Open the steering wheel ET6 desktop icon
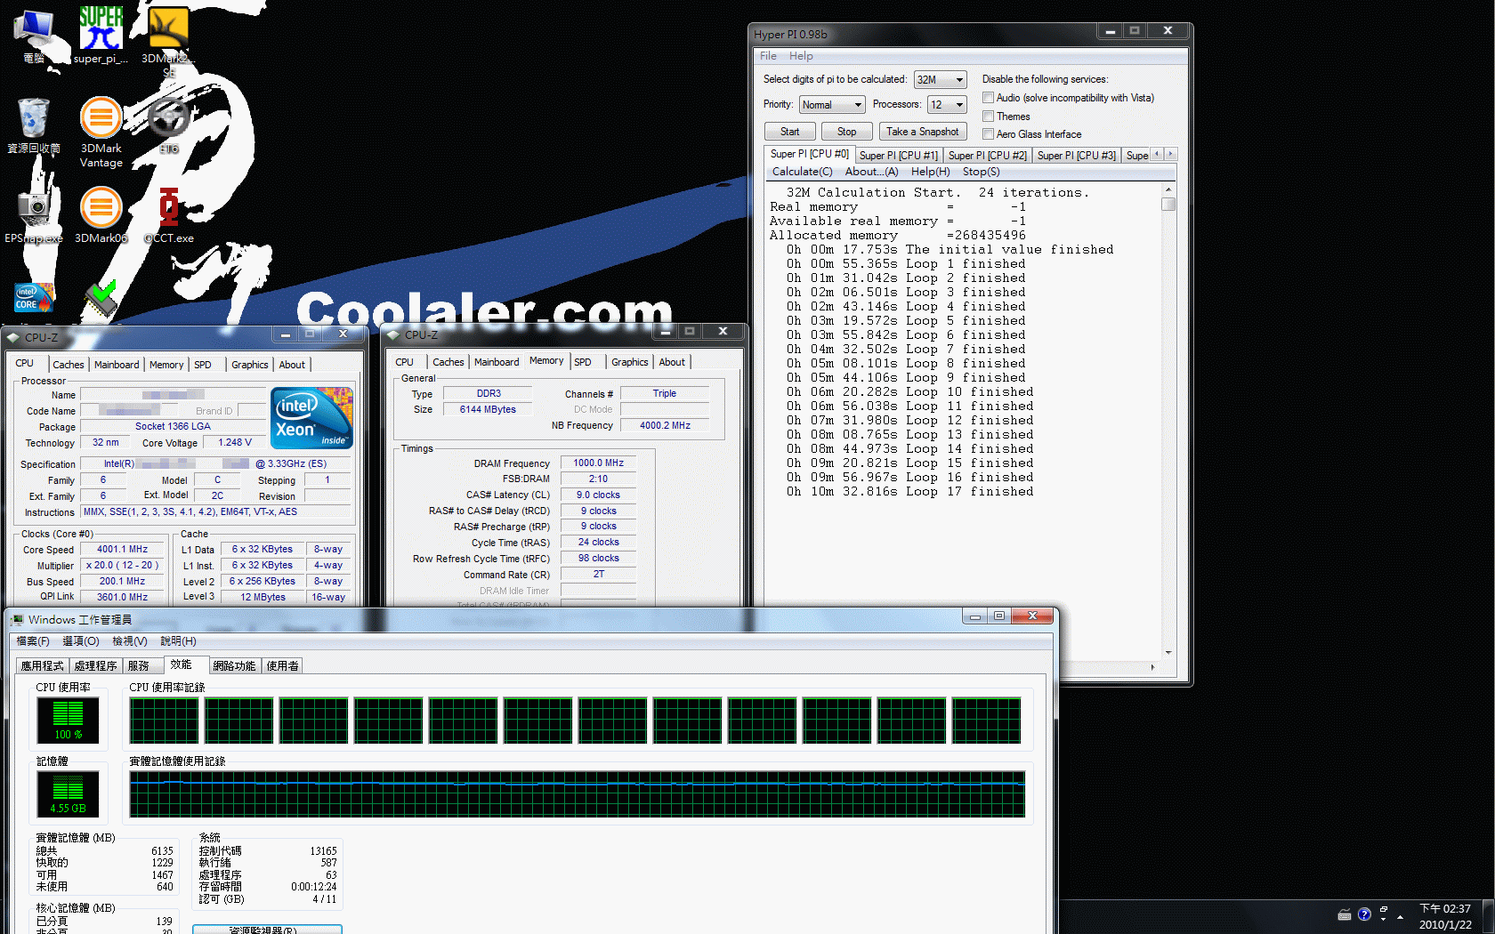This screenshot has width=1495, height=934. tap(169, 125)
